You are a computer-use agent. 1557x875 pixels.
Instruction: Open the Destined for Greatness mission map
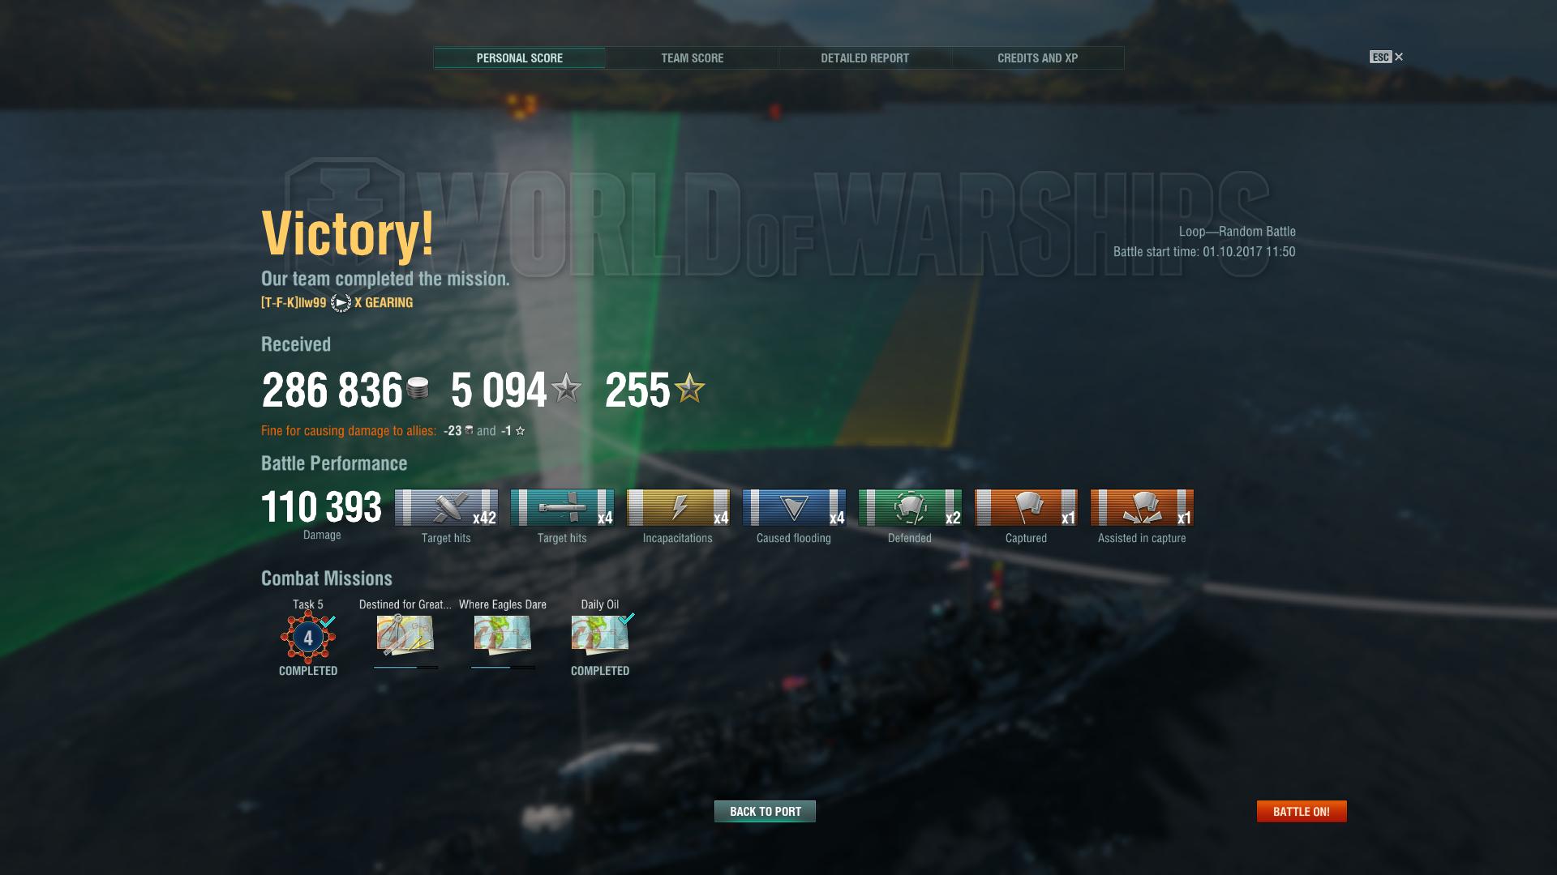coord(405,634)
